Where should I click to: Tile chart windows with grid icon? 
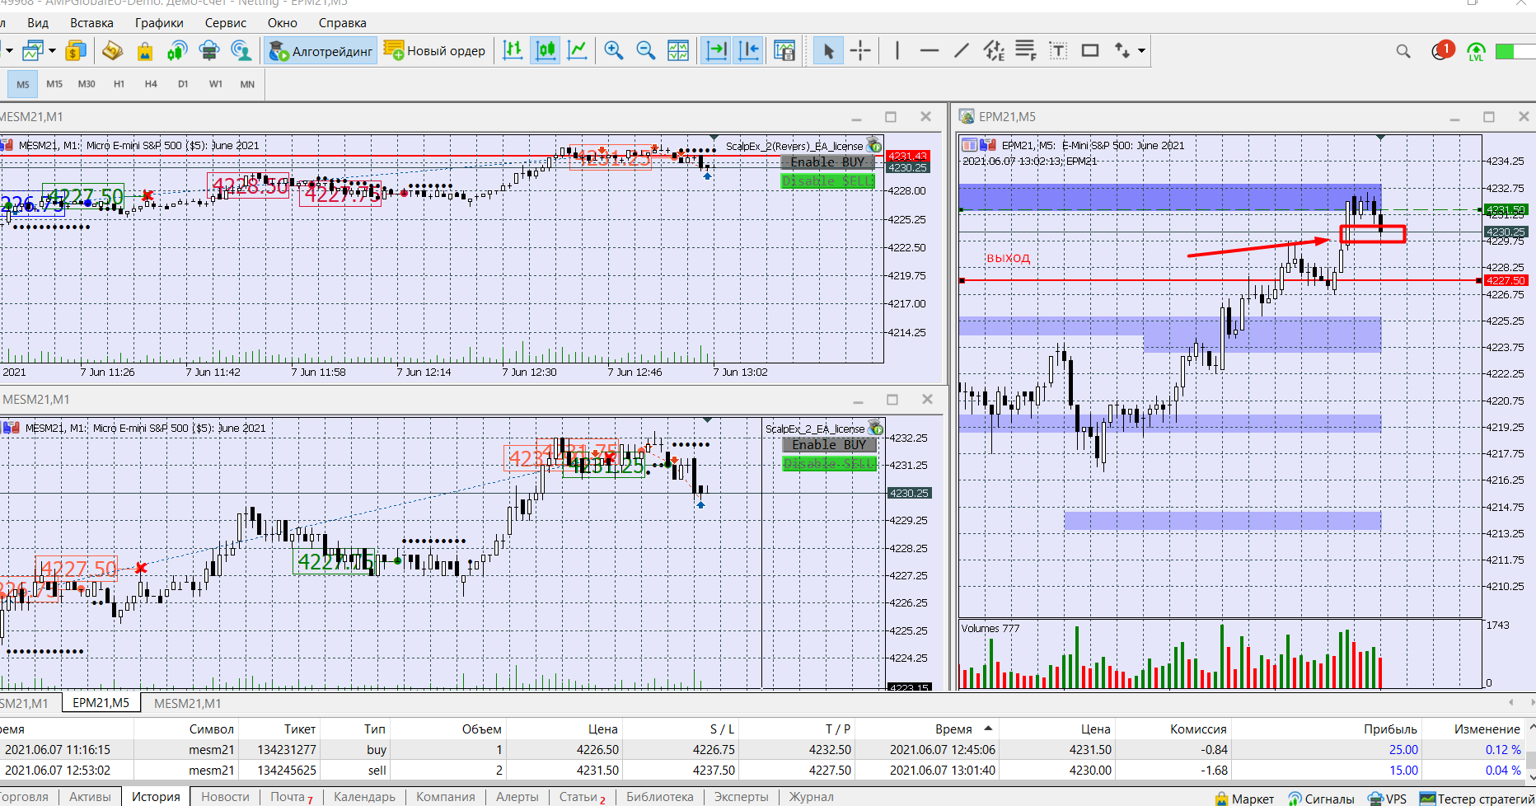coord(678,51)
